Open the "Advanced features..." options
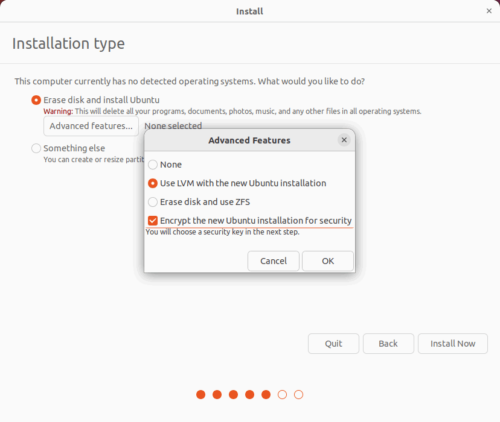500x422 pixels. [91, 126]
